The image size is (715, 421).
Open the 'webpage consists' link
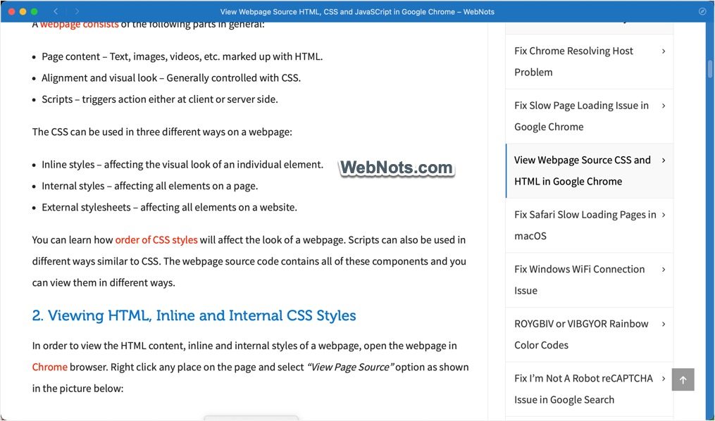click(x=79, y=25)
